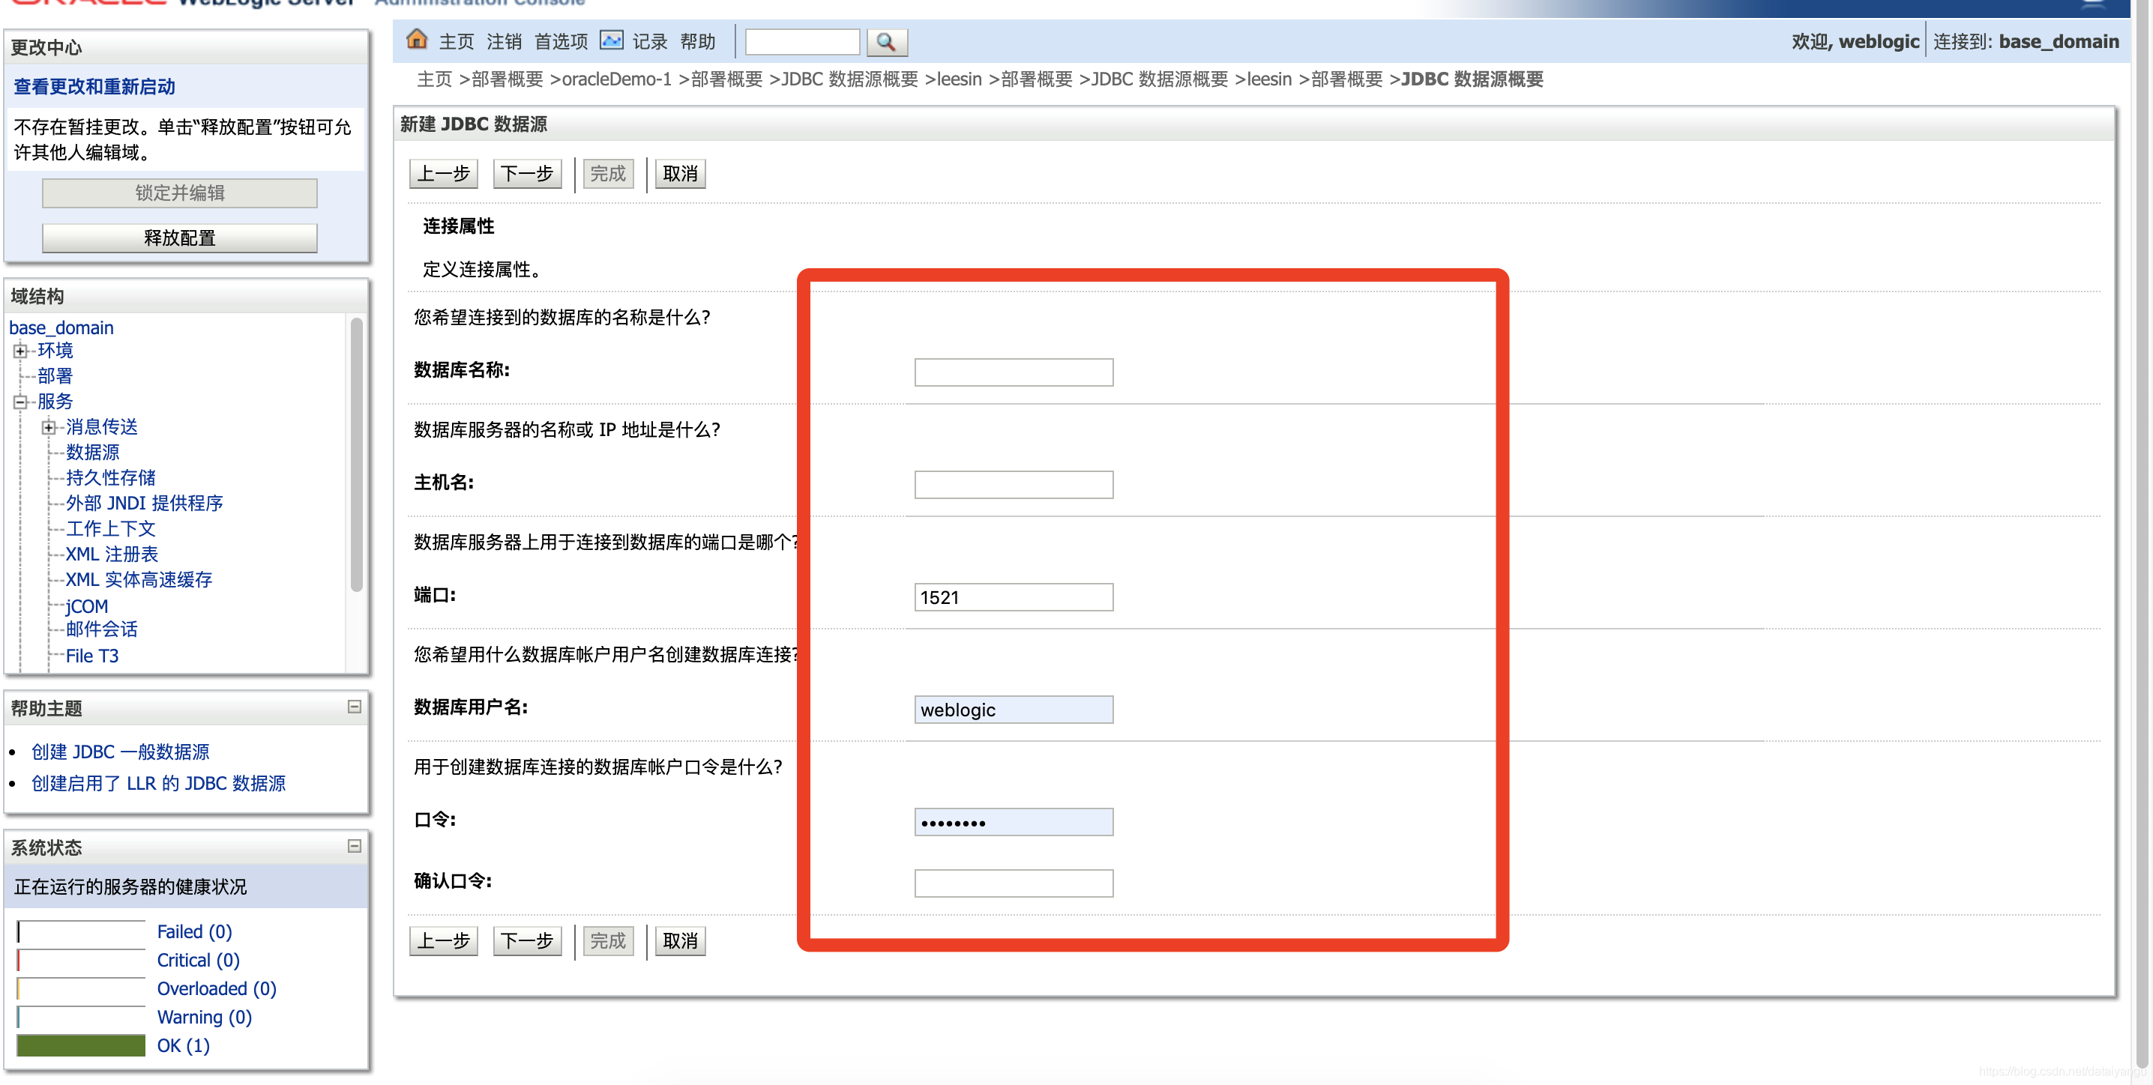This screenshot has width=2153, height=1085.
Task: Open base_domain in domain structure
Action: coord(61,327)
